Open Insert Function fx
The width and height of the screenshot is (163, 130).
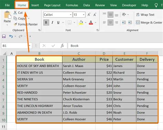pyautogui.click(x=62, y=46)
